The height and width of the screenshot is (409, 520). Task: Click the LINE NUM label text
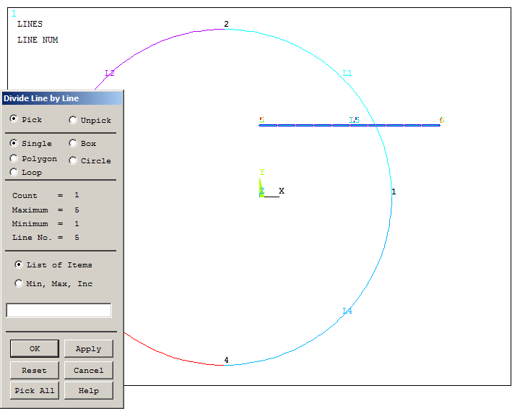(x=38, y=40)
